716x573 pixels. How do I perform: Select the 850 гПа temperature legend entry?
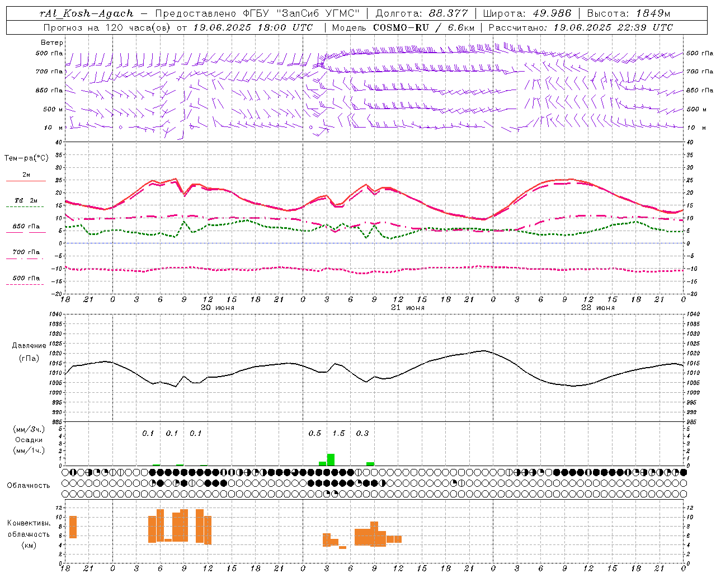[26, 228]
